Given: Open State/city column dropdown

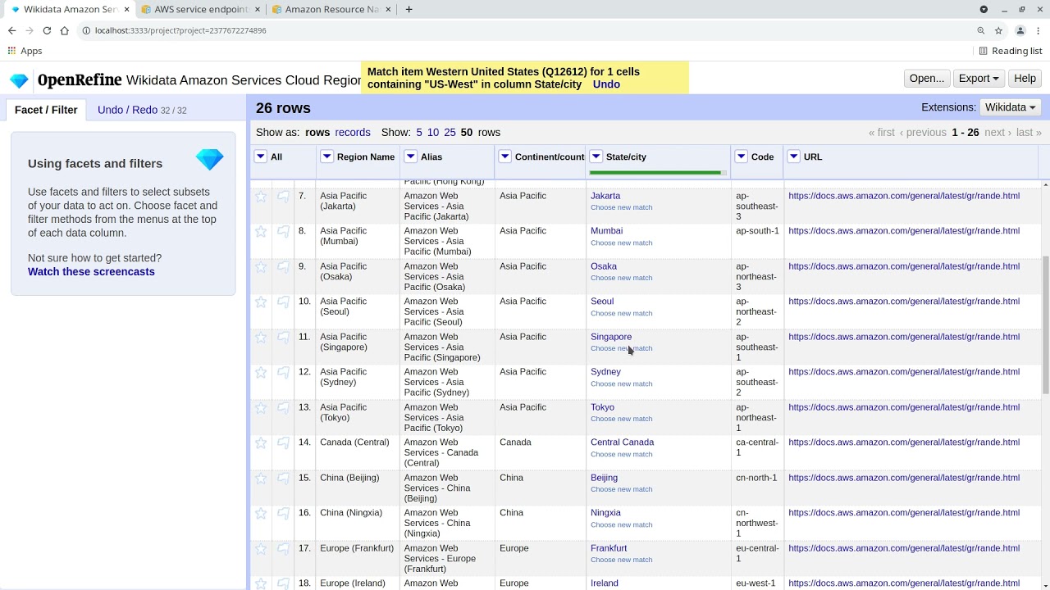Looking at the screenshot, I should [596, 157].
